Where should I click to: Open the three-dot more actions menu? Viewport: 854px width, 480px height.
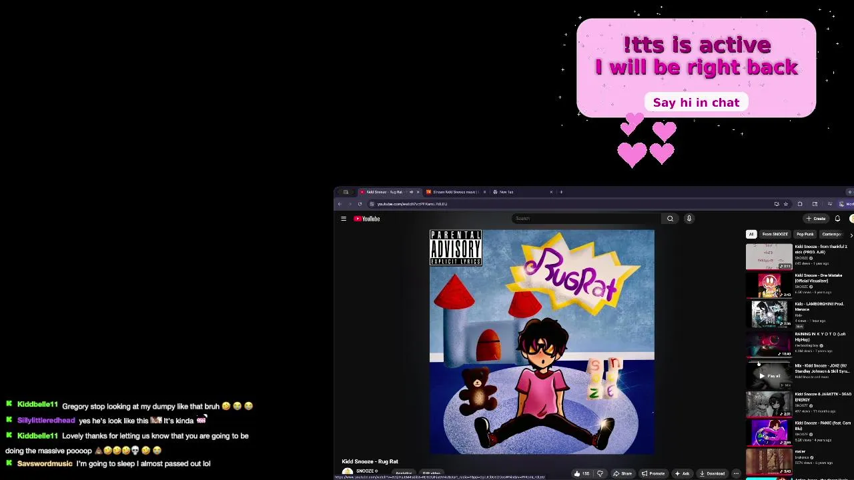[x=736, y=473]
